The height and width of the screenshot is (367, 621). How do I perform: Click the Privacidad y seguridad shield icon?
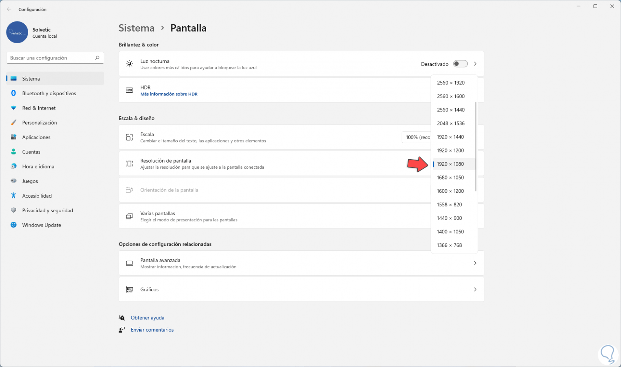(x=14, y=210)
